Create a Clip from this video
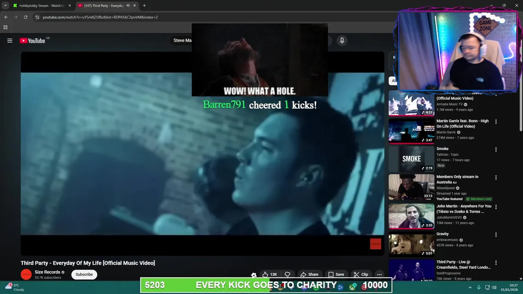This screenshot has height=294, width=523. coord(361,274)
